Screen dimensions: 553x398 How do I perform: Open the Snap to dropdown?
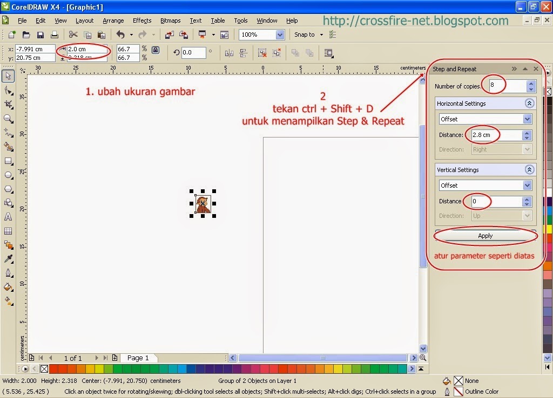[321, 35]
